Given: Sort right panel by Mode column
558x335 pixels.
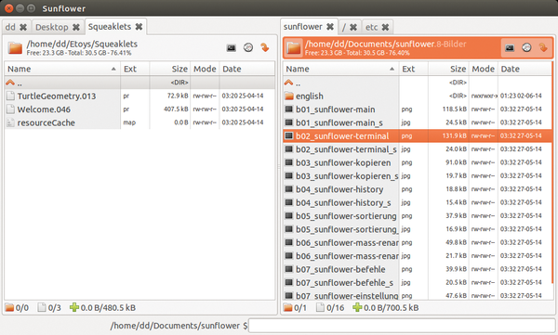Looking at the screenshot, I should pos(484,69).
